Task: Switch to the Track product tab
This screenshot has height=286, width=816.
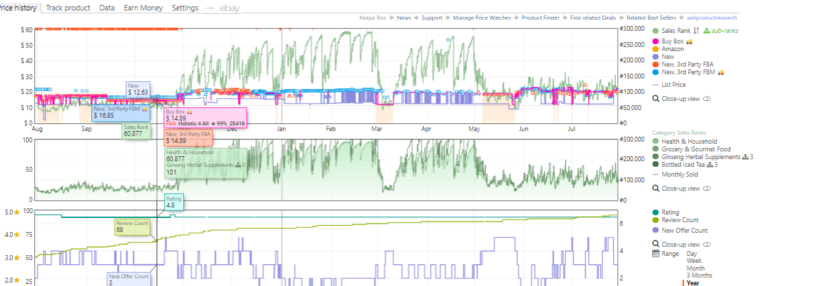Action: (x=68, y=8)
